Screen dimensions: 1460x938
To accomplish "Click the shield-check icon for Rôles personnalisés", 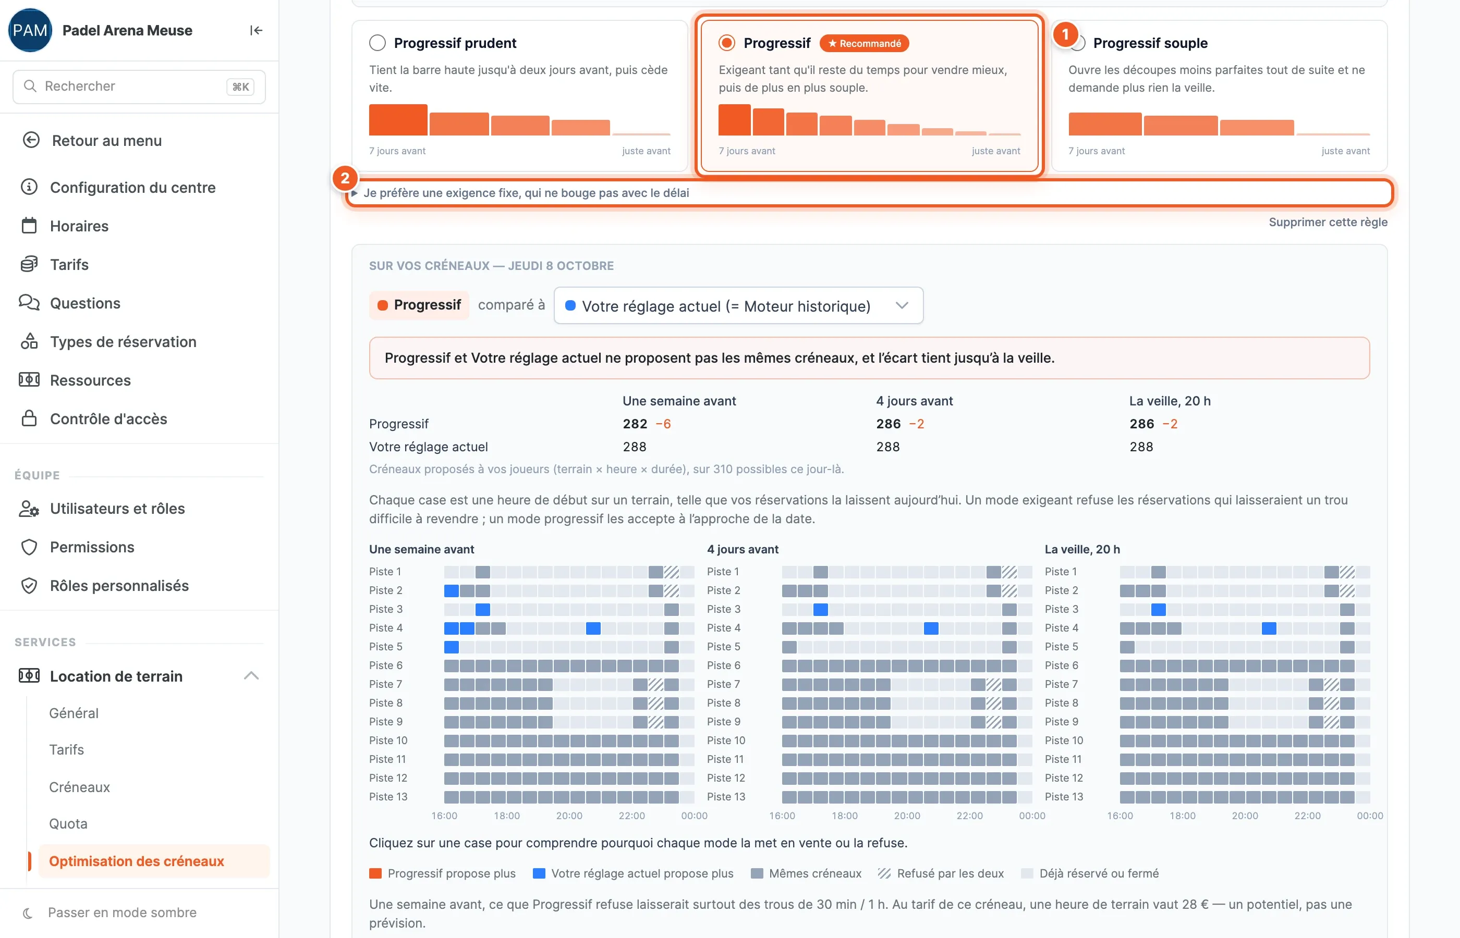I will click(29, 585).
